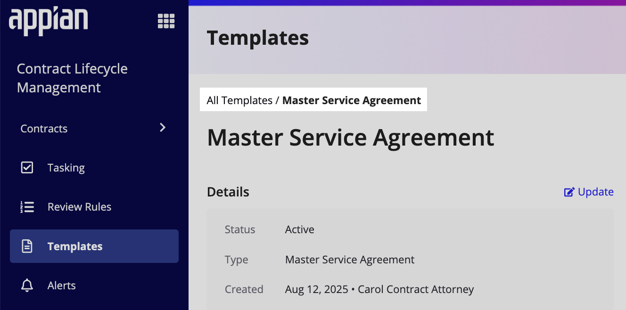Click the Contract Lifecycle Management title
The width and height of the screenshot is (626, 310).
pos(72,78)
